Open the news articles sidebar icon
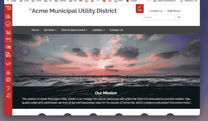The image size is (208, 121). pos(8,33)
